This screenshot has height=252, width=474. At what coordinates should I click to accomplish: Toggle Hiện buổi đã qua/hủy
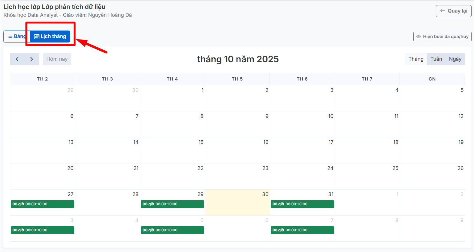coord(442,37)
